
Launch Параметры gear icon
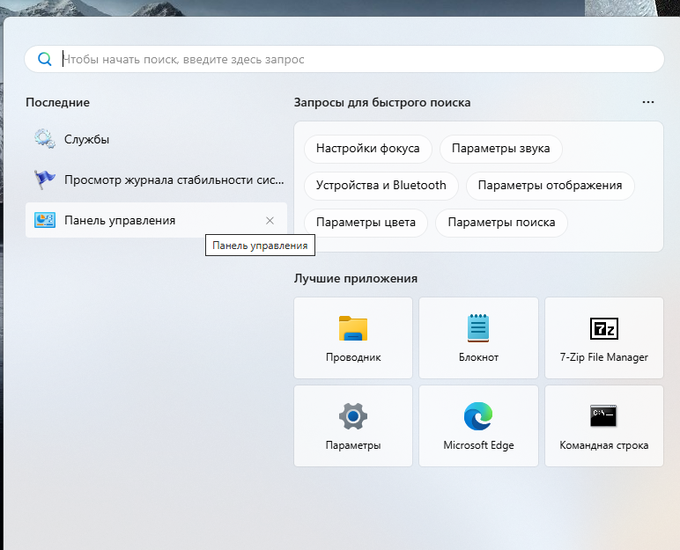tap(353, 416)
